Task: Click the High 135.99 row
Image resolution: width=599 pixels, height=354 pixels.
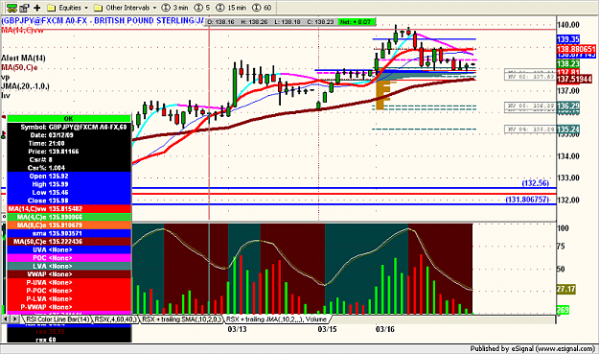Action: click(x=69, y=184)
